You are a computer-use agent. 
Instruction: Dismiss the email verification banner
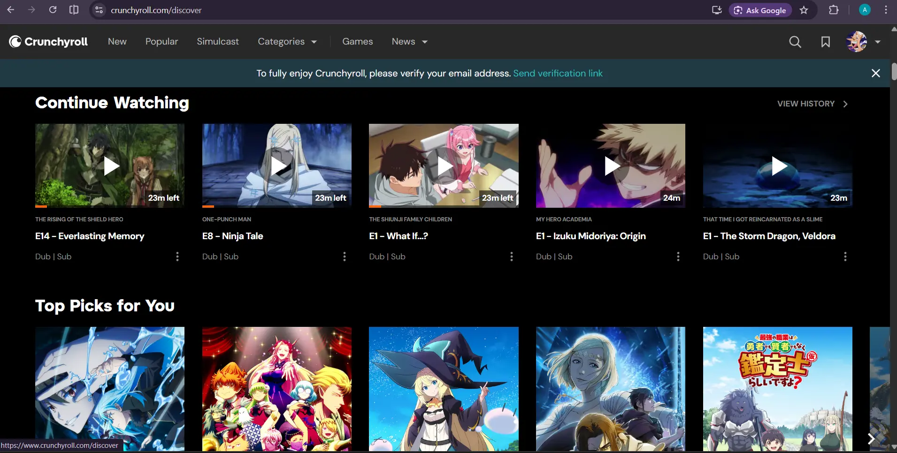875,73
